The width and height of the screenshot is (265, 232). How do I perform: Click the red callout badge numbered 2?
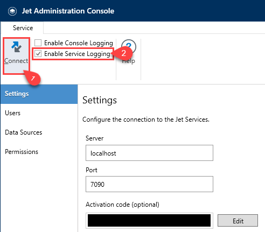(x=123, y=53)
